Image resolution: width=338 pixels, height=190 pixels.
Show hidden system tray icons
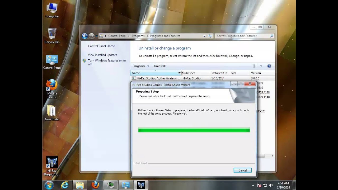[253, 186]
